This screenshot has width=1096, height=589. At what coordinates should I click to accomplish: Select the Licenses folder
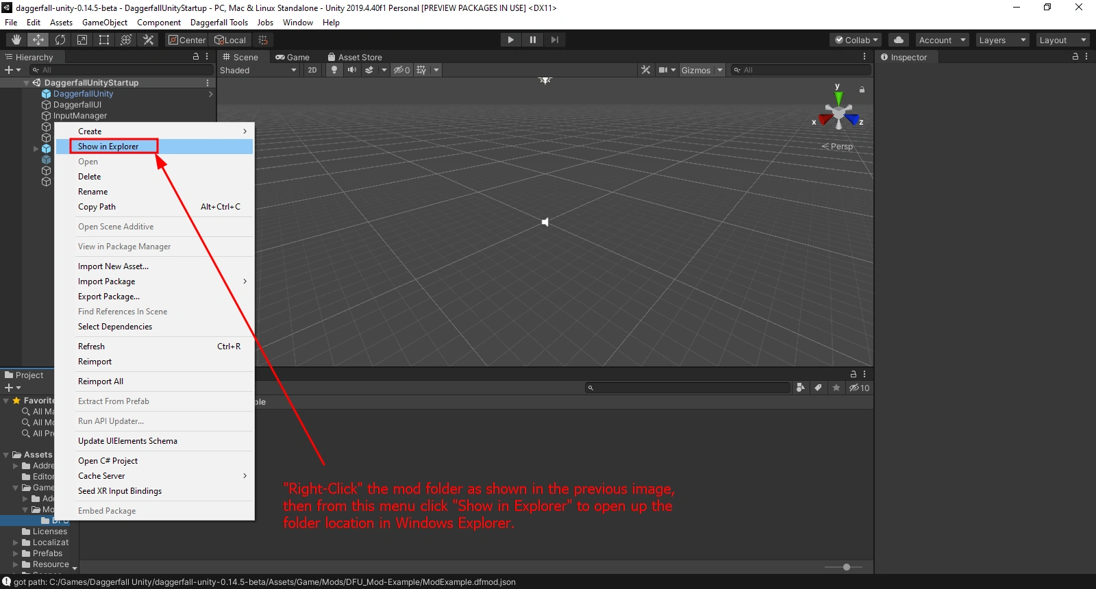(45, 531)
